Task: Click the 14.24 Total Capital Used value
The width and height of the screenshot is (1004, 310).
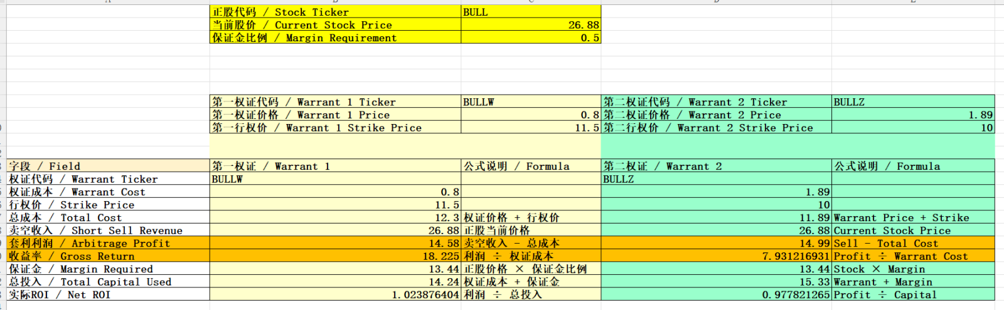Action: [x=335, y=282]
